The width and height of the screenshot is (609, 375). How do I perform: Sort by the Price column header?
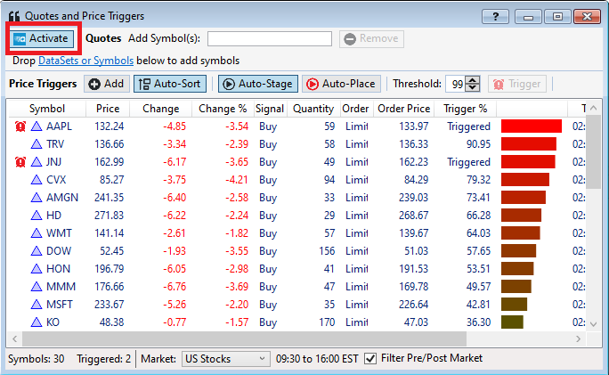coord(108,109)
